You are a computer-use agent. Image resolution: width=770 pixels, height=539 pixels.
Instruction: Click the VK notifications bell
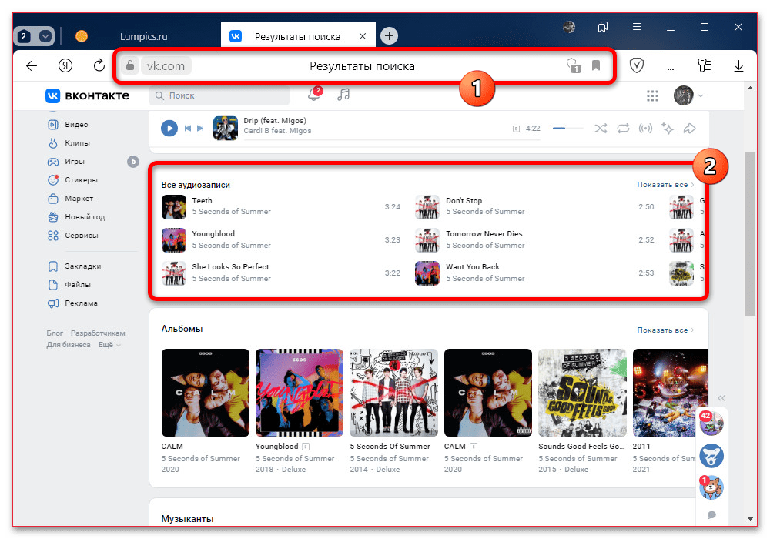314,95
